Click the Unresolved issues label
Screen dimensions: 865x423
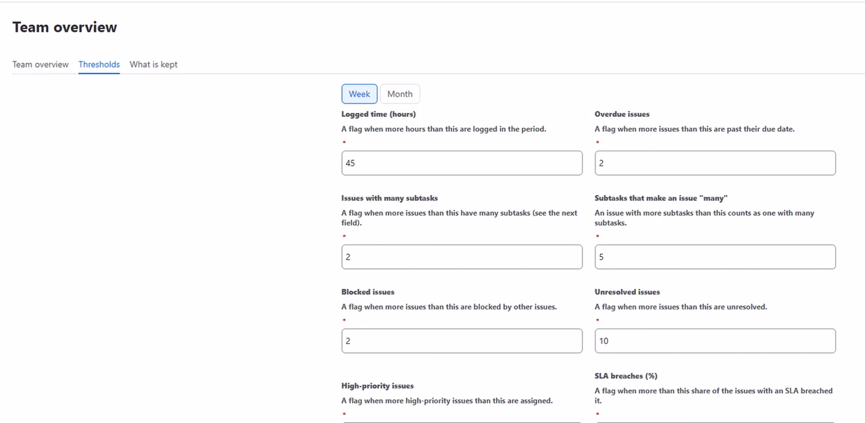pyautogui.click(x=627, y=292)
